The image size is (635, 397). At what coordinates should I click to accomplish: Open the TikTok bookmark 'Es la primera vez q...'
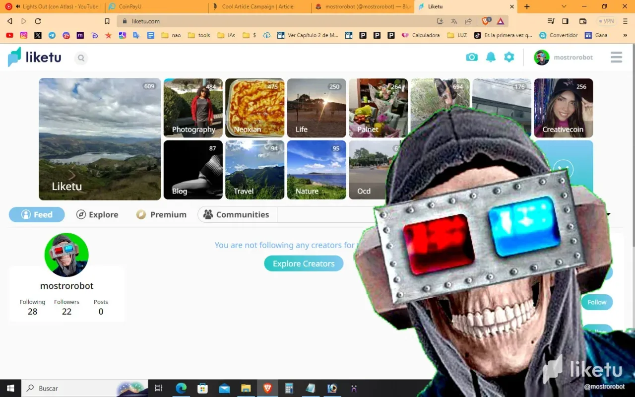click(x=503, y=35)
